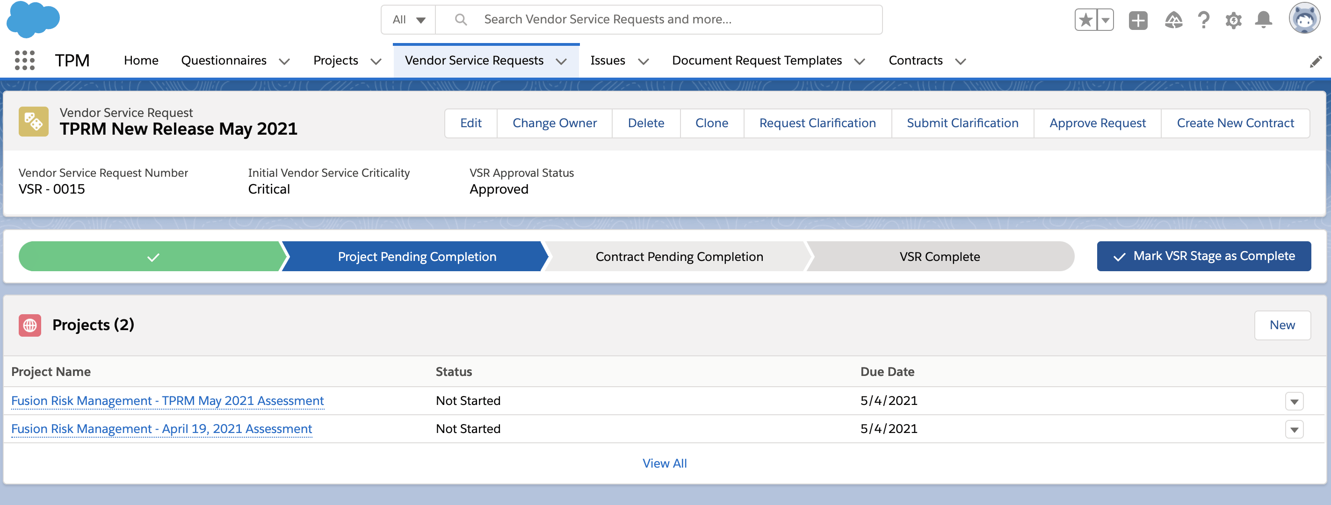Viewport: 1331px width, 505px height.
Task: Open the Questionnaires tab
Action: 224,60
